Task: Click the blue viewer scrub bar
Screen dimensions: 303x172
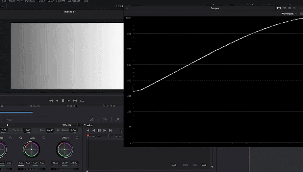Action: pyautogui.click(x=16, y=112)
